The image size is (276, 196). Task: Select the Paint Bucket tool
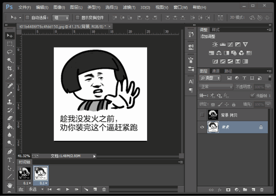click(x=9, y=126)
